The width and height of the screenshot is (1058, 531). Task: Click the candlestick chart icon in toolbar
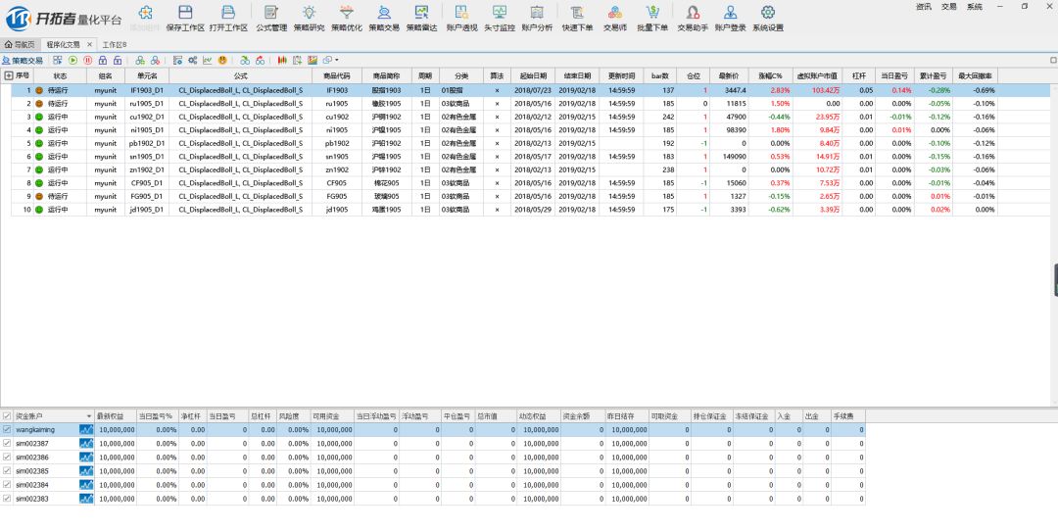pos(281,60)
